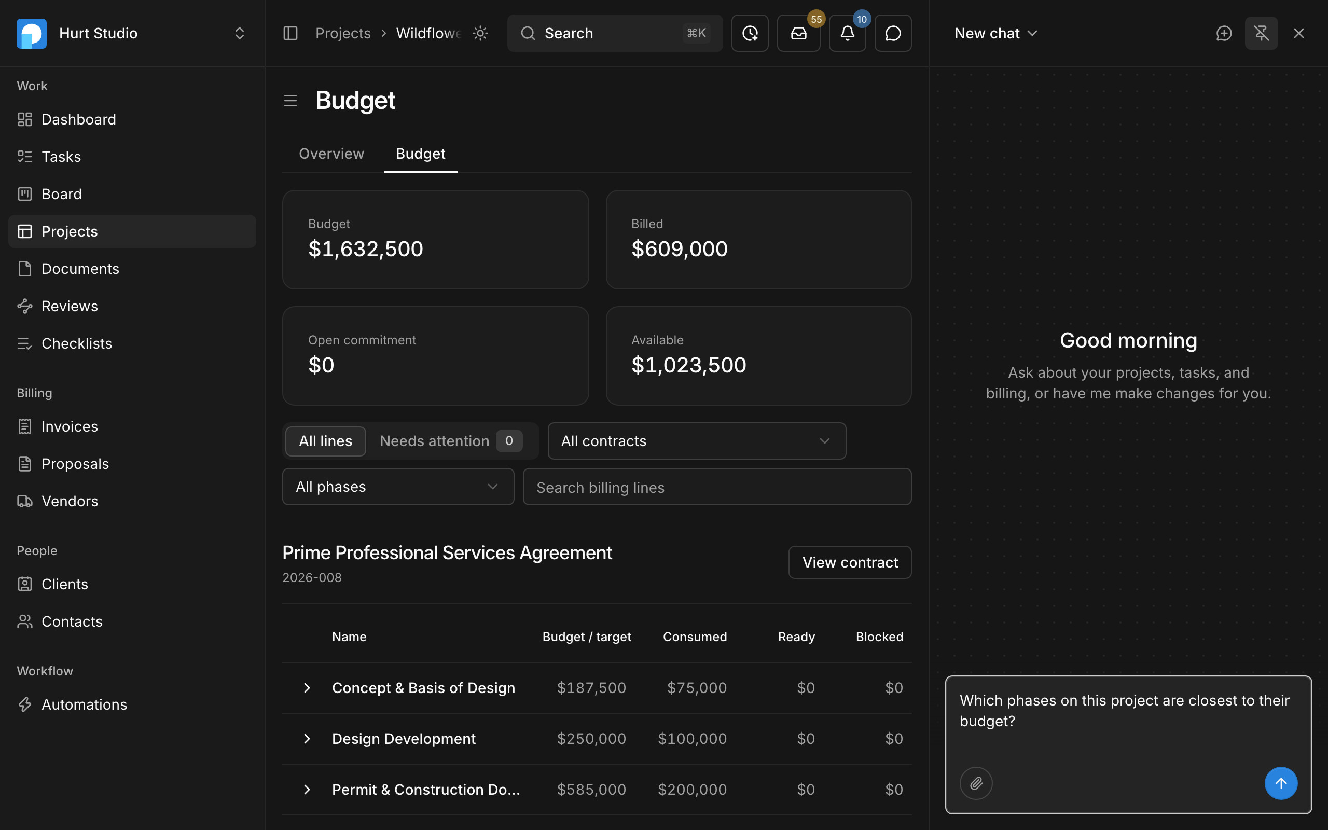Image resolution: width=1328 pixels, height=830 pixels.
Task: Open the New chat dropdown
Action: point(995,34)
